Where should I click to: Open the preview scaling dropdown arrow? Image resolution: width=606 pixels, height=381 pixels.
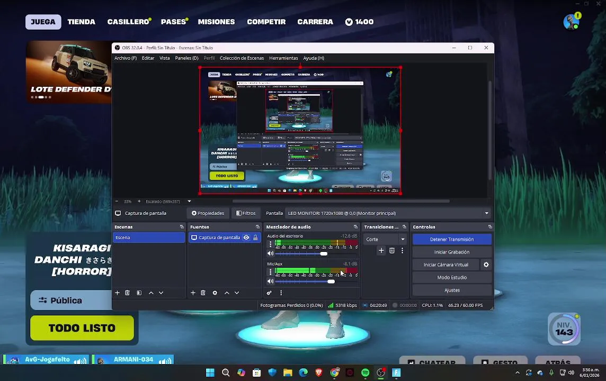pos(189,201)
